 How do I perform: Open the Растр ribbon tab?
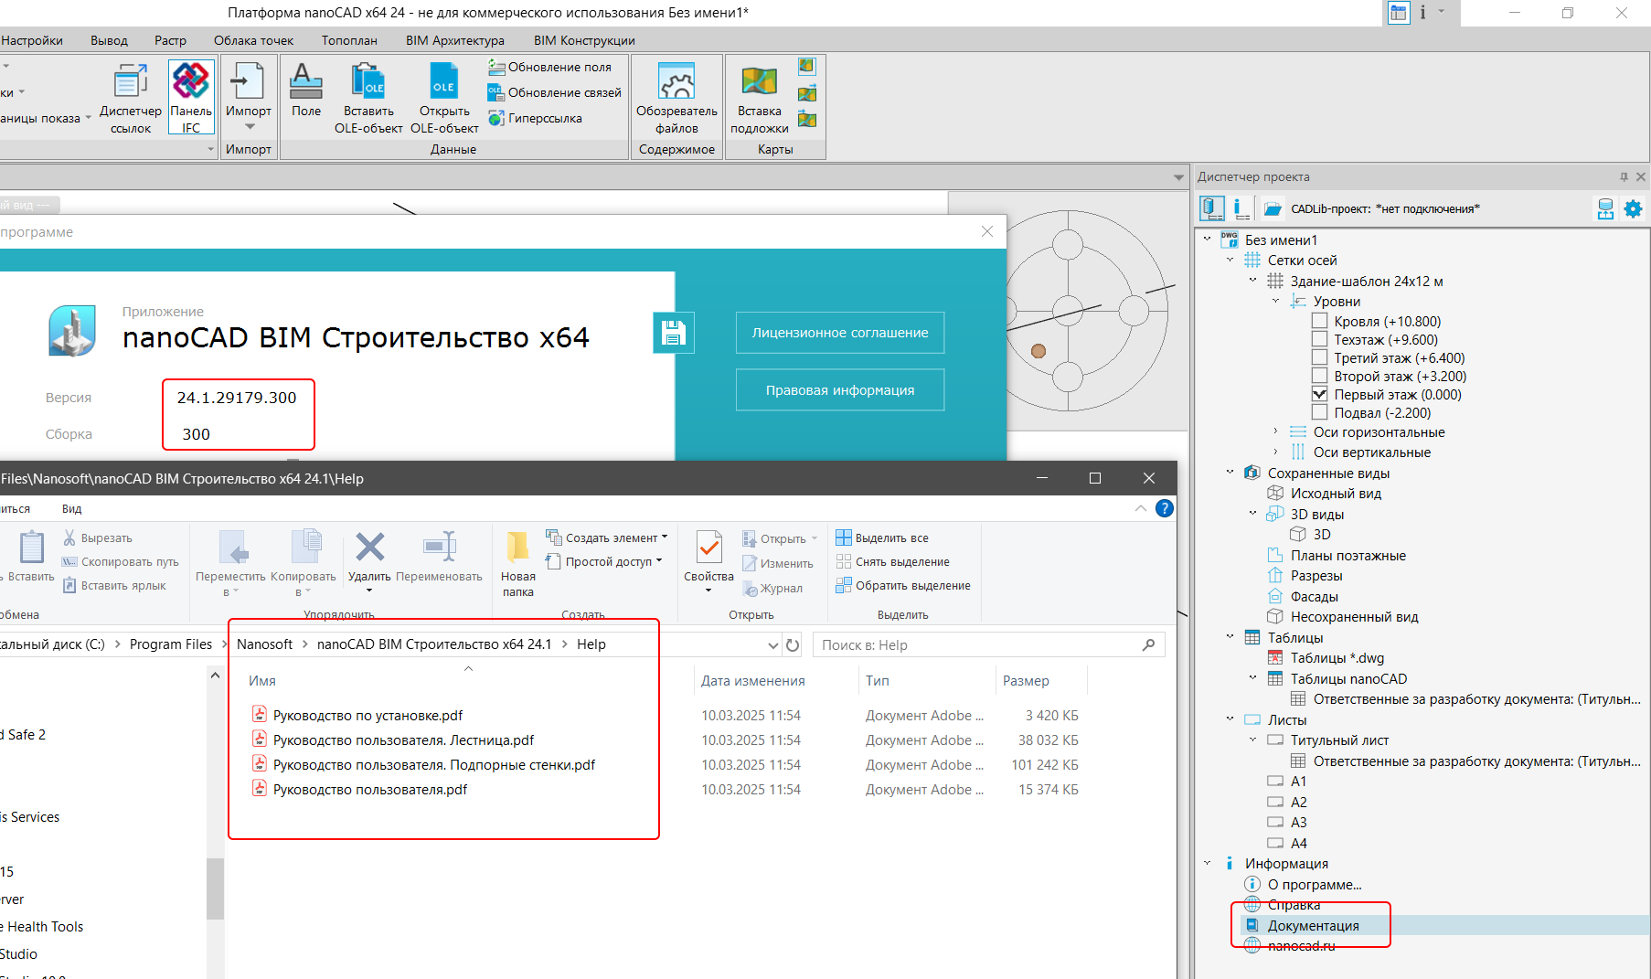[170, 40]
